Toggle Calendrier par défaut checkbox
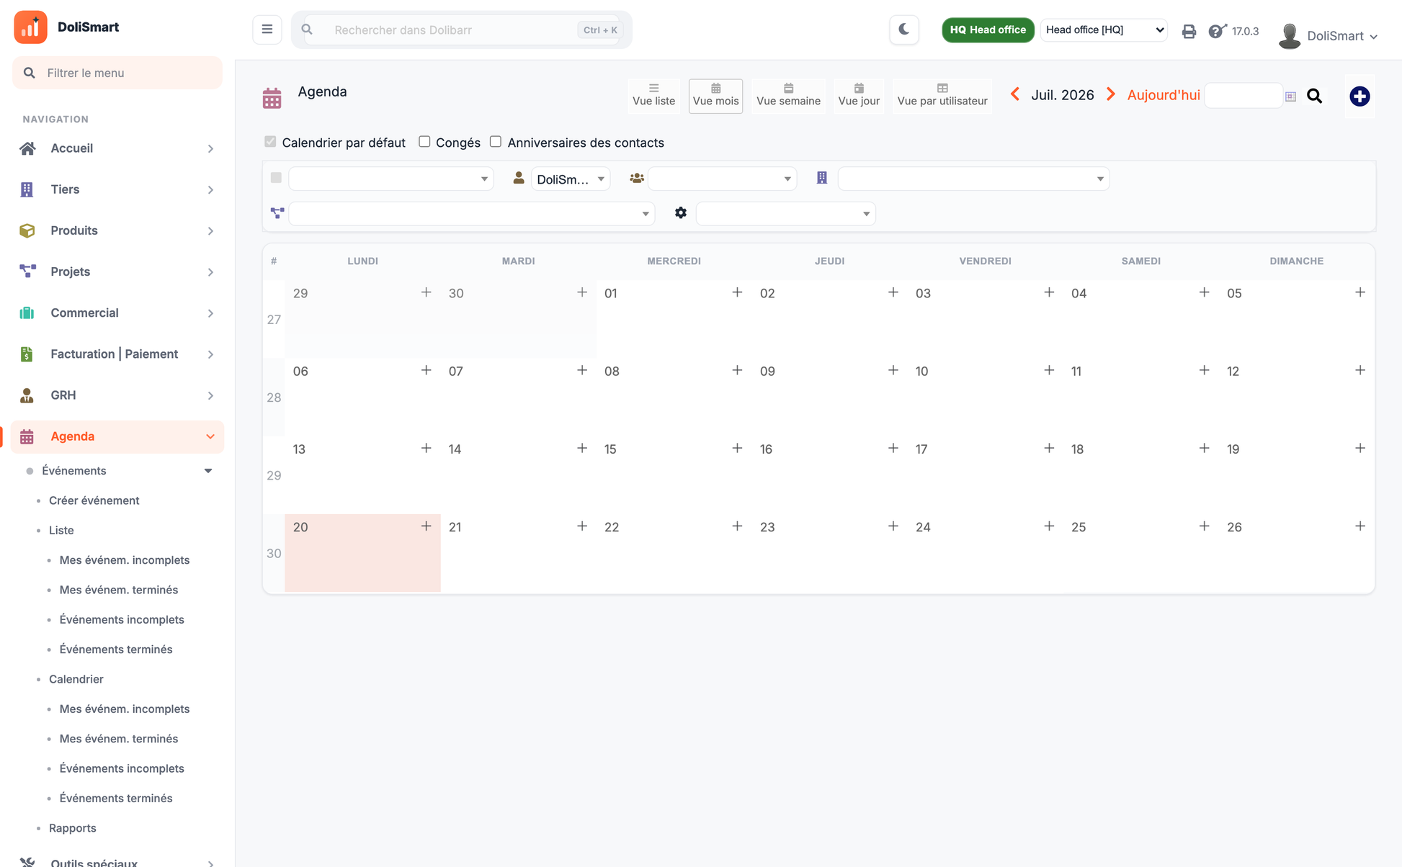This screenshot has width=1402, height=867. click(x=270, y=142)
